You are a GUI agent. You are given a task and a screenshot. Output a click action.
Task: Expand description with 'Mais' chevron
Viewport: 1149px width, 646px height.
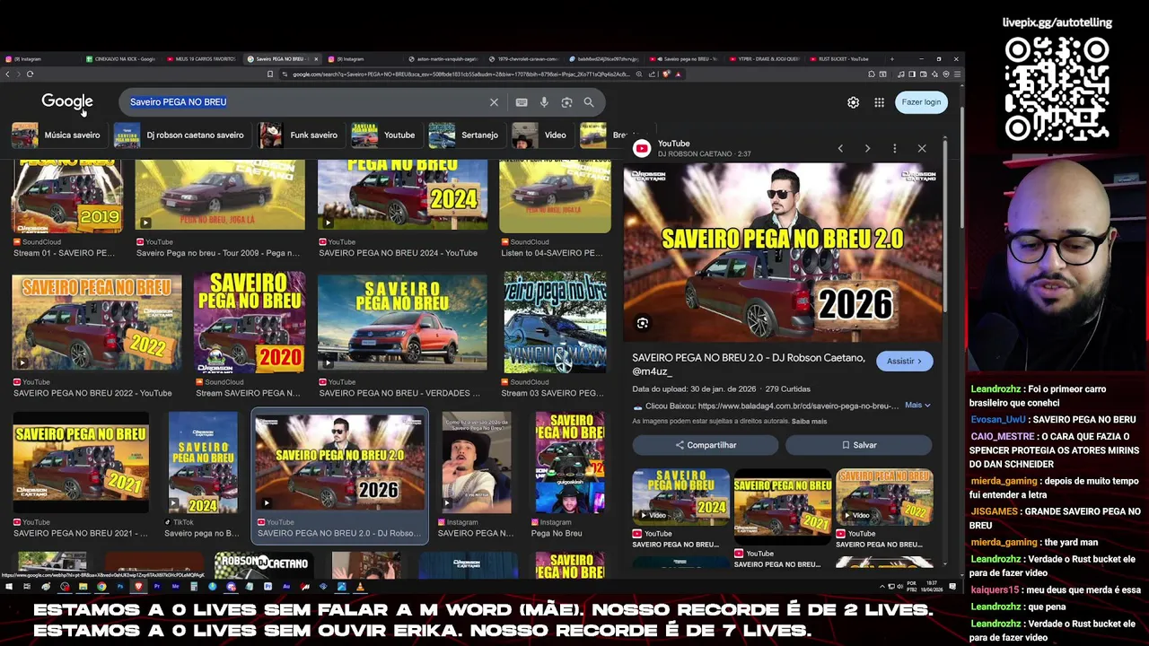tap(917, 406)
